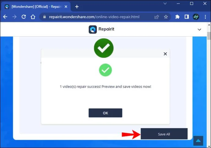Click the Save All button
This screenshot has height=148, width=211.
tap(164, 134)
